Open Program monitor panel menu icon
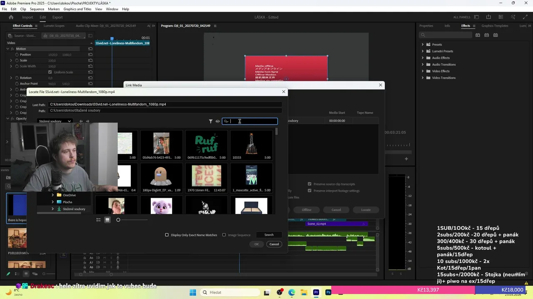The height and width of the screenshot is (299, 533). pyautogui.click(x=215, y=26)
